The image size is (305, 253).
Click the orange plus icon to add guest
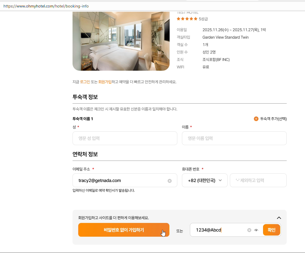coord(256,119)
